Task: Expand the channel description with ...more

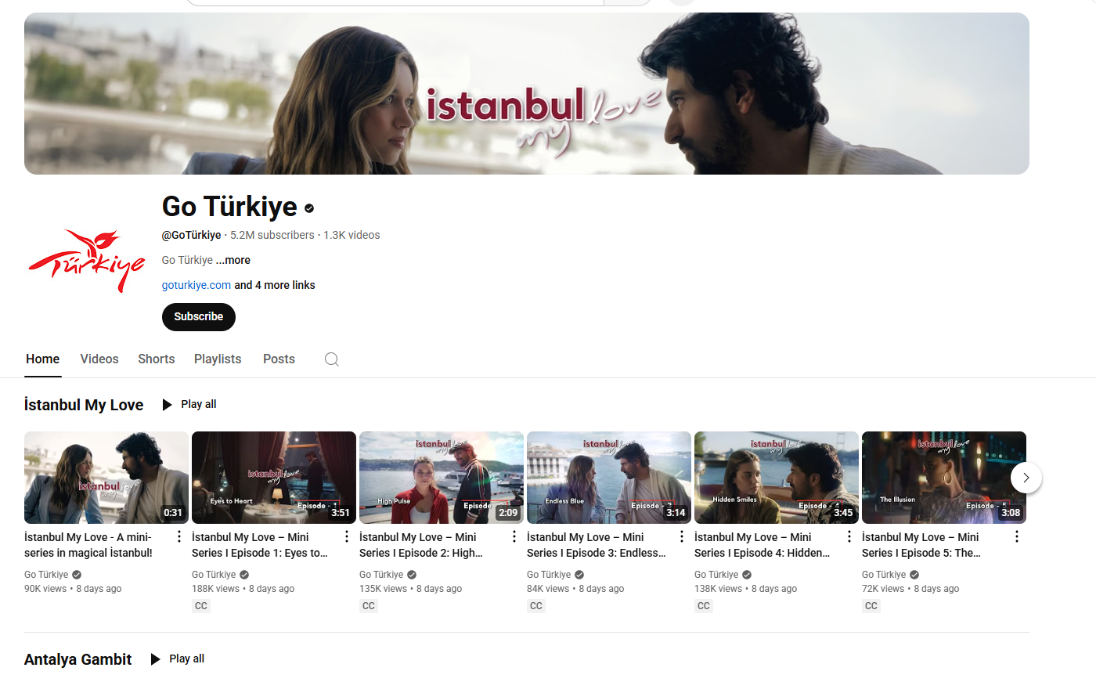Action: [x=233, y=260]
